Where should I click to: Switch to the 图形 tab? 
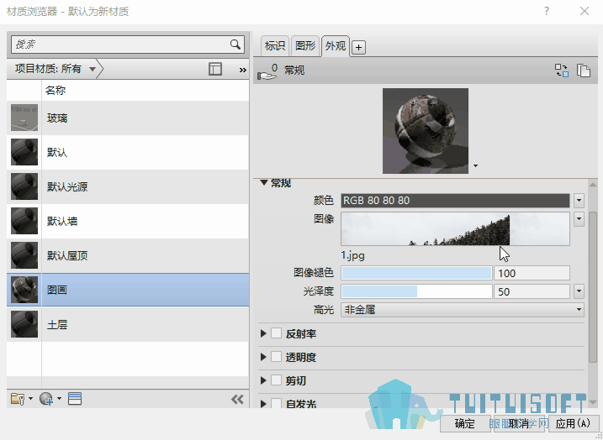[x=305, y=46]
